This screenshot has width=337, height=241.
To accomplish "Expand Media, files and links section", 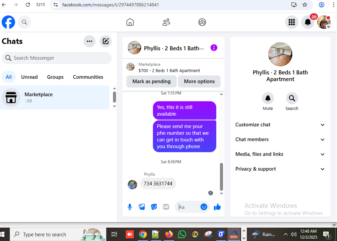I will [280, 154].
